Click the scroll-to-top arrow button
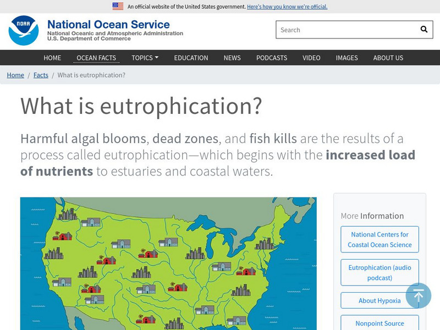The image size is (440, 330). 419,296
